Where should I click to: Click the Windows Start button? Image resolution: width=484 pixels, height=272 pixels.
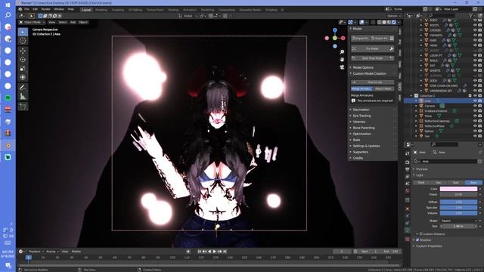tap(8, 5)
